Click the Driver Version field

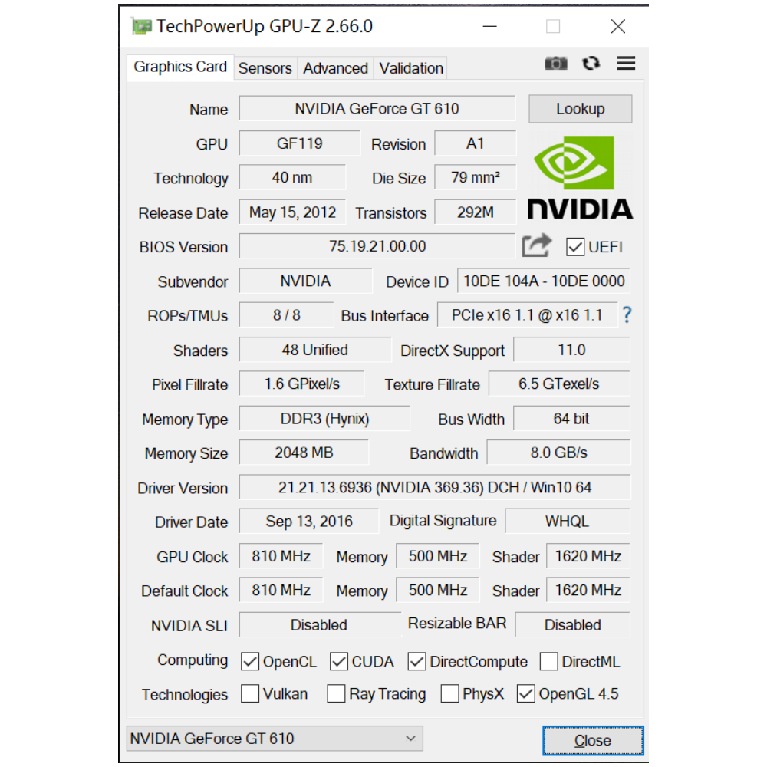pyautogui.click(x=435, y=487)
